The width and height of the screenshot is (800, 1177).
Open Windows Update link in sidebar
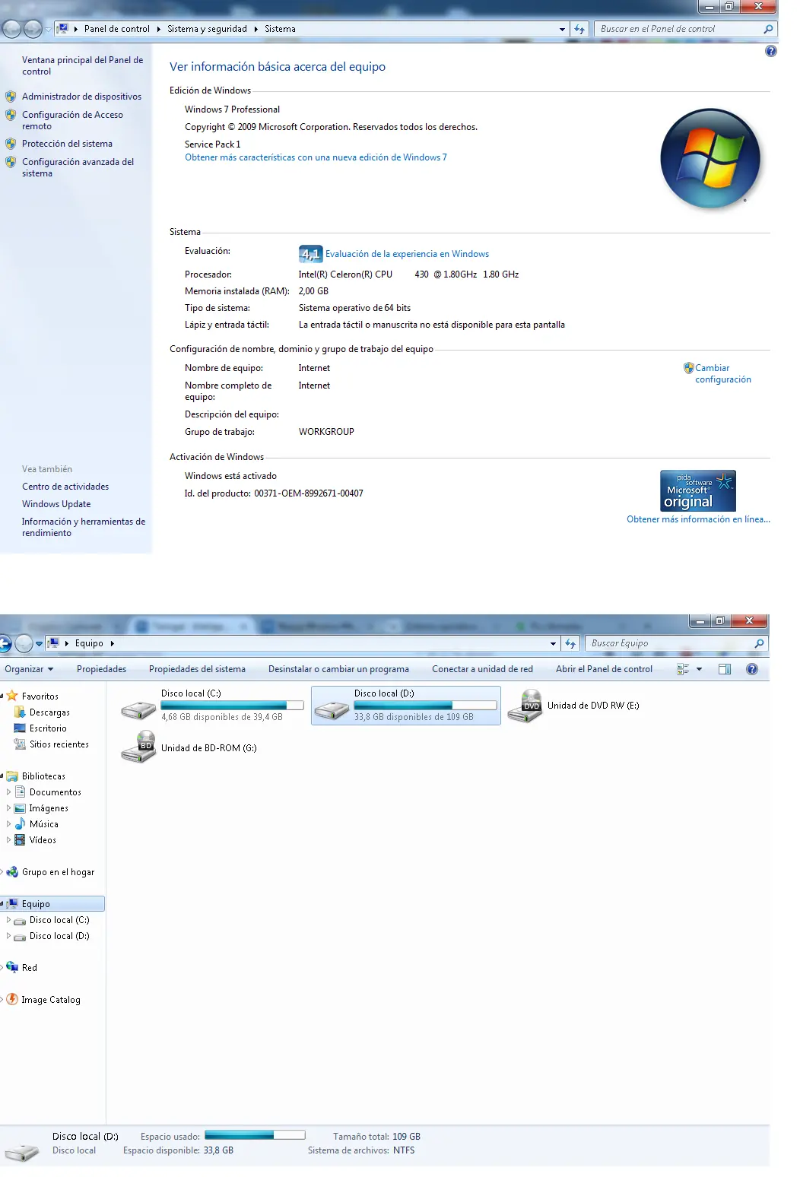click(56, 504)
